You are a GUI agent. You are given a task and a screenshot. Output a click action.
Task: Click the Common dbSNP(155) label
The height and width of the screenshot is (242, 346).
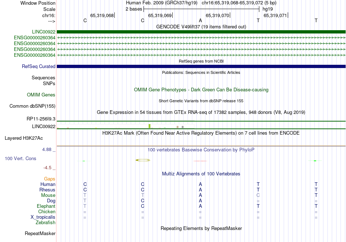(x=32, y=106)
